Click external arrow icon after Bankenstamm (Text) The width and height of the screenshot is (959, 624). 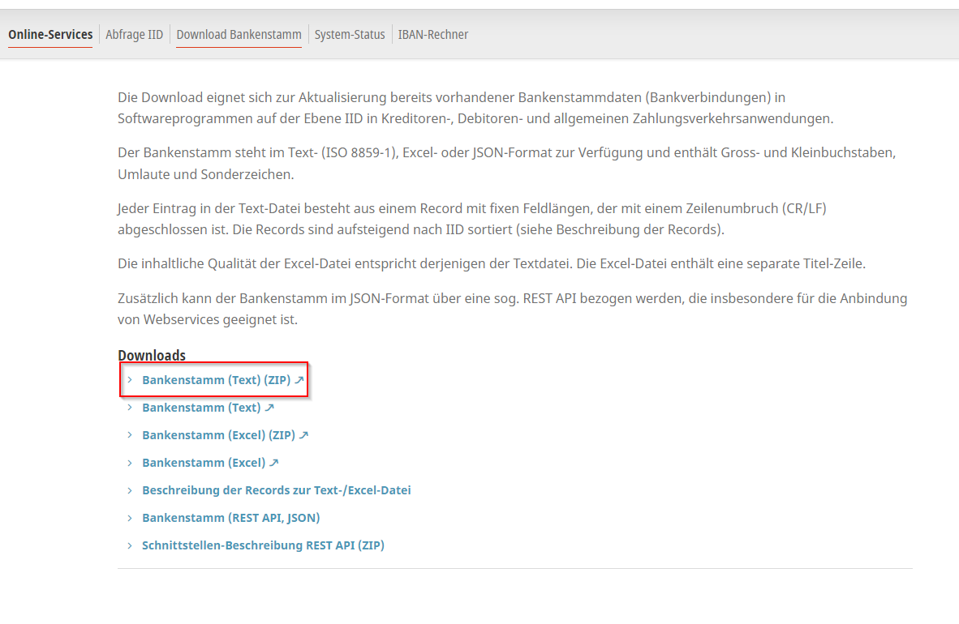point(269,408)
